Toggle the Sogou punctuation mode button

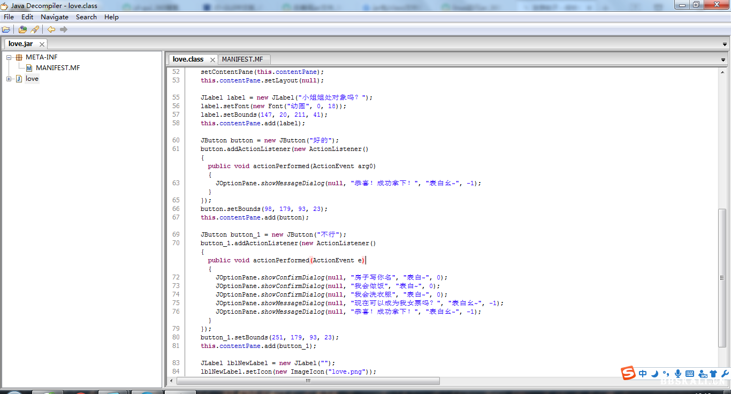click(x=666, y=374)
